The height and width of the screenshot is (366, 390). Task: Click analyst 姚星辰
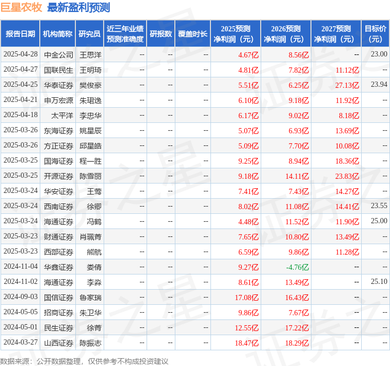coord(91,131)
